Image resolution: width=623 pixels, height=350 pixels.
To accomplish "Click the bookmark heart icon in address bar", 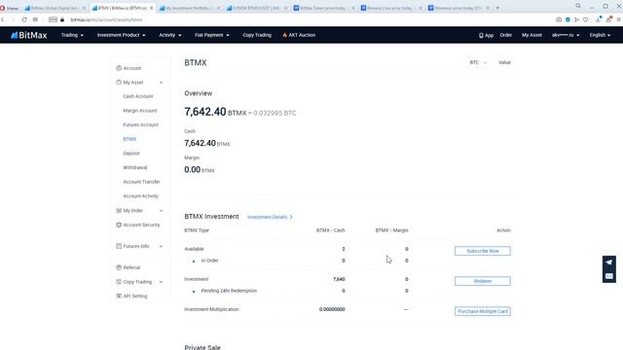I will [585, 19].
